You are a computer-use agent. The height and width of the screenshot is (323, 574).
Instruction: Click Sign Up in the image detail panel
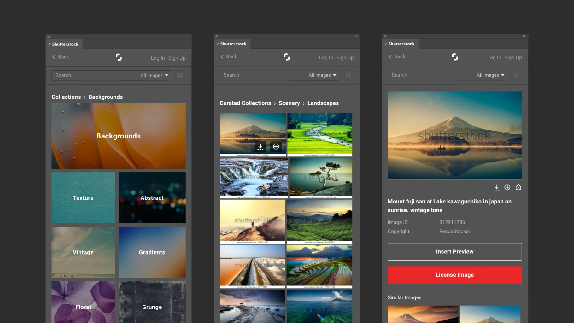click(x=513, y=58)
